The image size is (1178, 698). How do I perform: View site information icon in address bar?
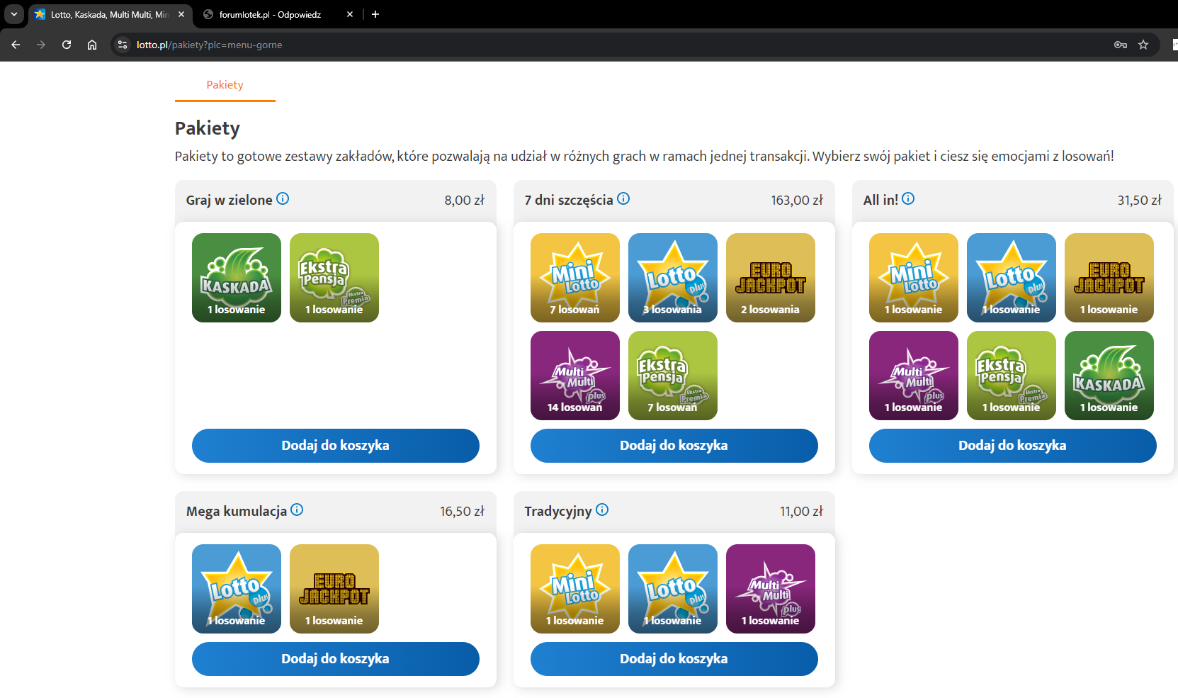click(x=123, y=45)
